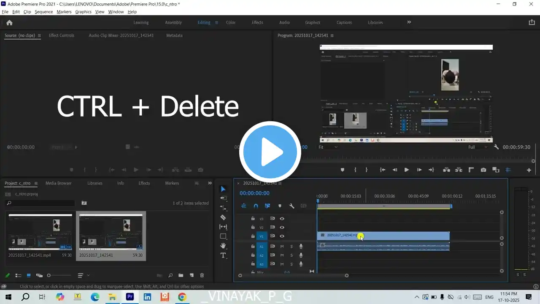Expand the workspace overflow chevron

(x=409, y=22)
